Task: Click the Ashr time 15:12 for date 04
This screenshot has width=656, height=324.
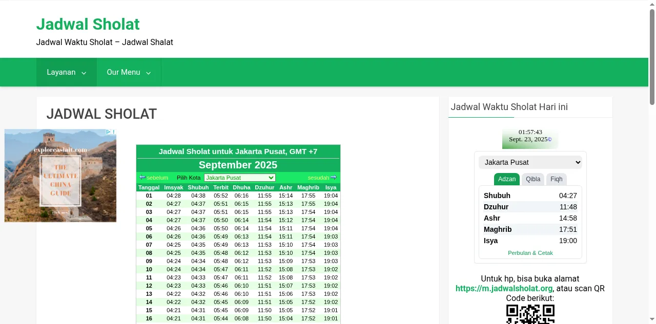Action: tap(286, 220)
